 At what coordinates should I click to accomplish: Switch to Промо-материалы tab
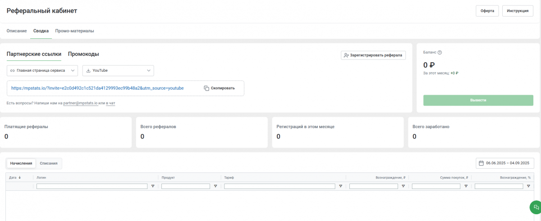[74, 31]
